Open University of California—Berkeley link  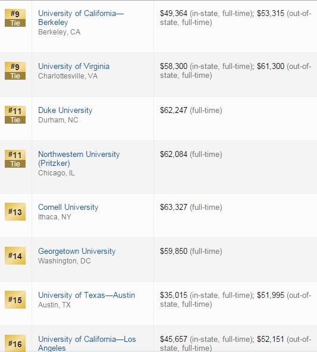click(x=81, y=18)
